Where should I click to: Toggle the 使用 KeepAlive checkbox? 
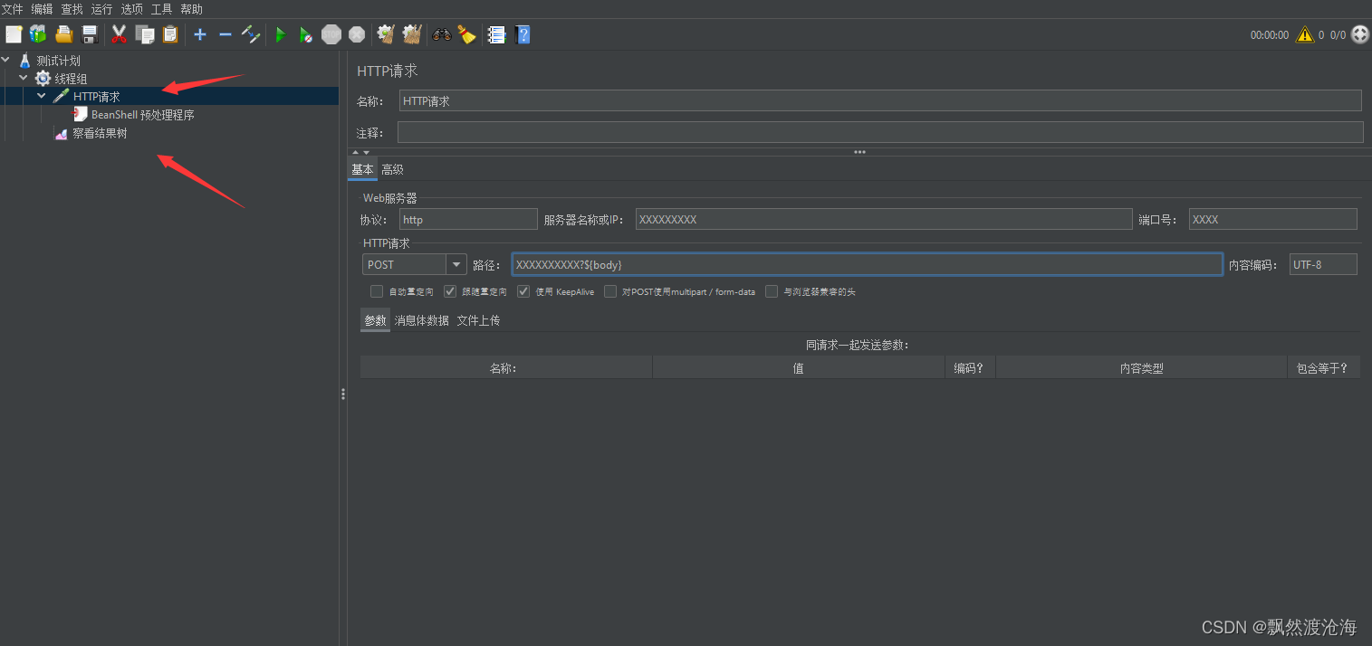click(523, 291)
